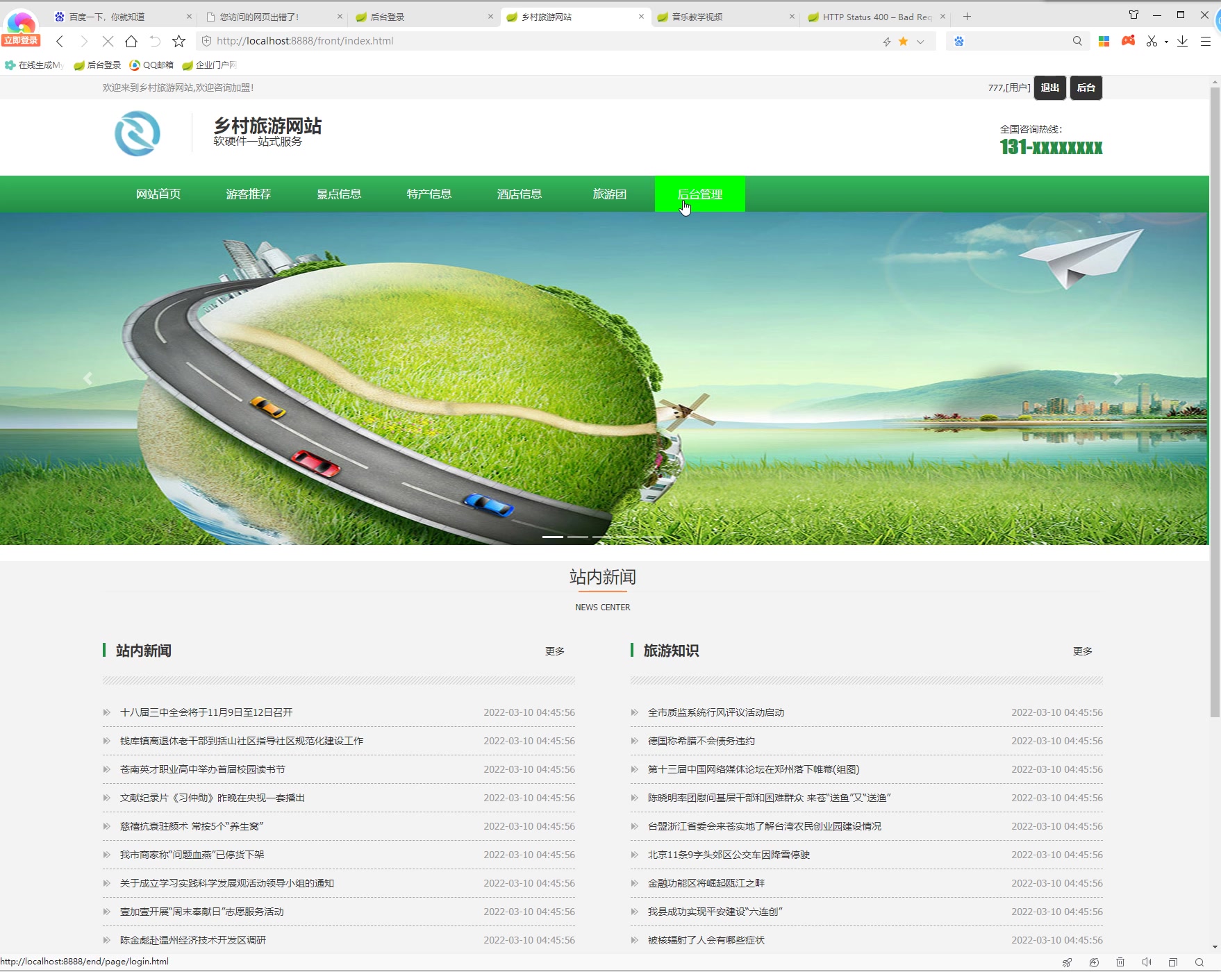This screenshot has height=972, width=1221.
Task: Open 景点信息 in navigation menu
Action: [x=339, y=194]
